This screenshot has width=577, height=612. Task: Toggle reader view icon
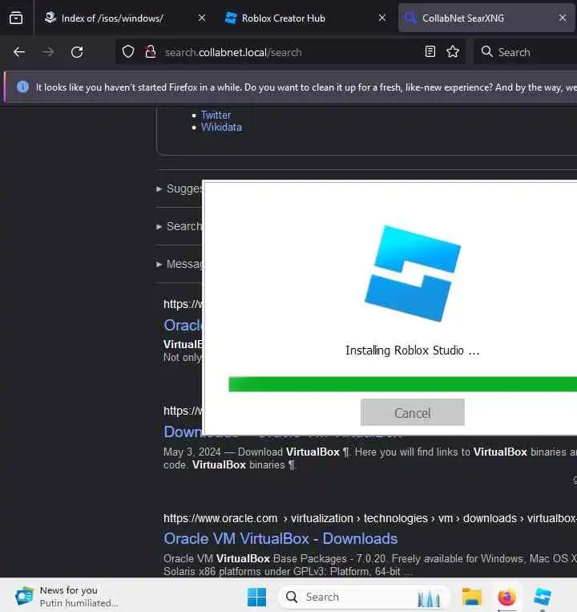click(430, 51)
